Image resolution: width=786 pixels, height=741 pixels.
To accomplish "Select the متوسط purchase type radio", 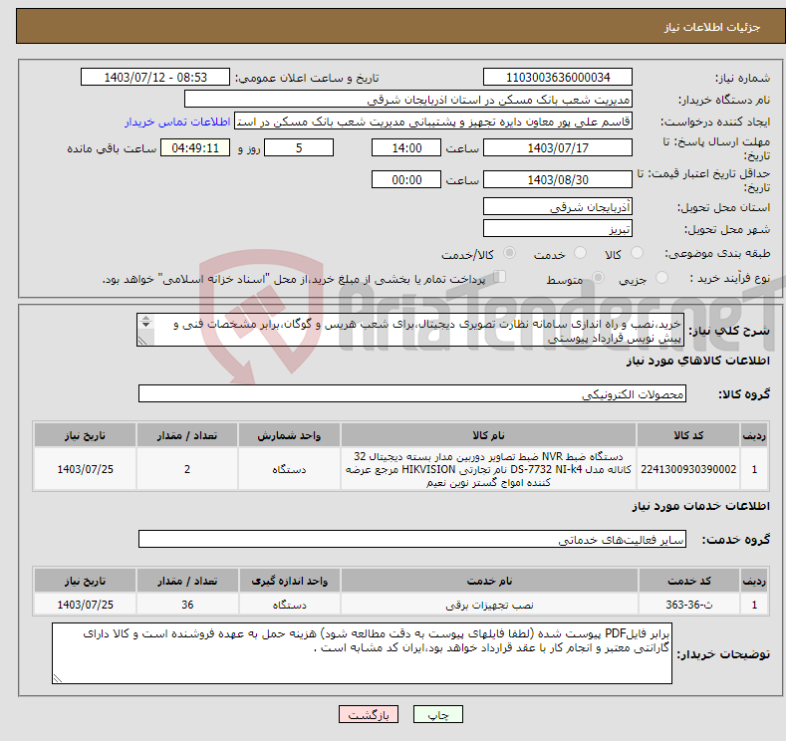I will coord(598,278).
